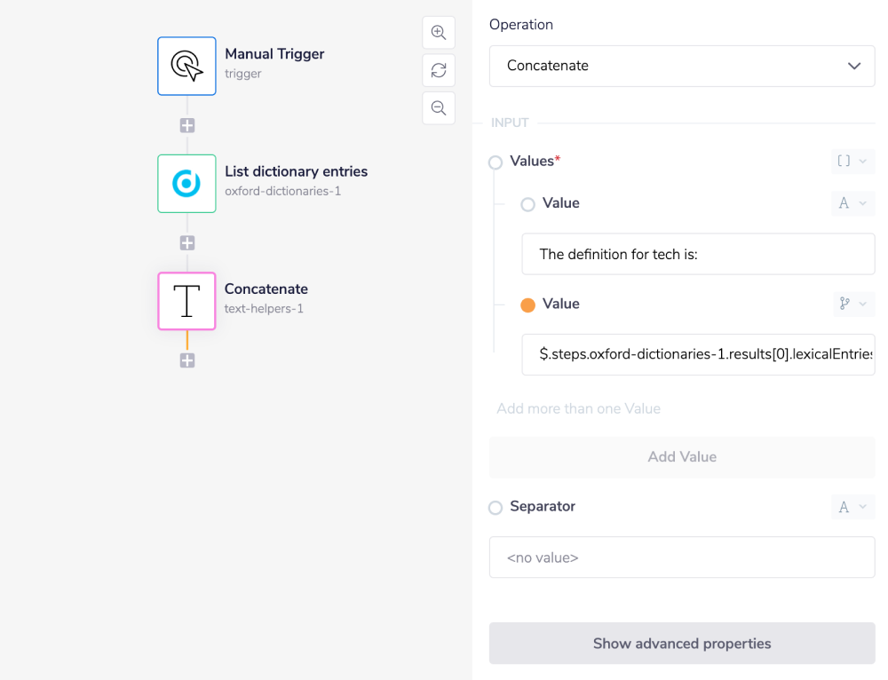888x680 pixels.
Task: Toggle the Separator radio circle
Action: [496, 508]
